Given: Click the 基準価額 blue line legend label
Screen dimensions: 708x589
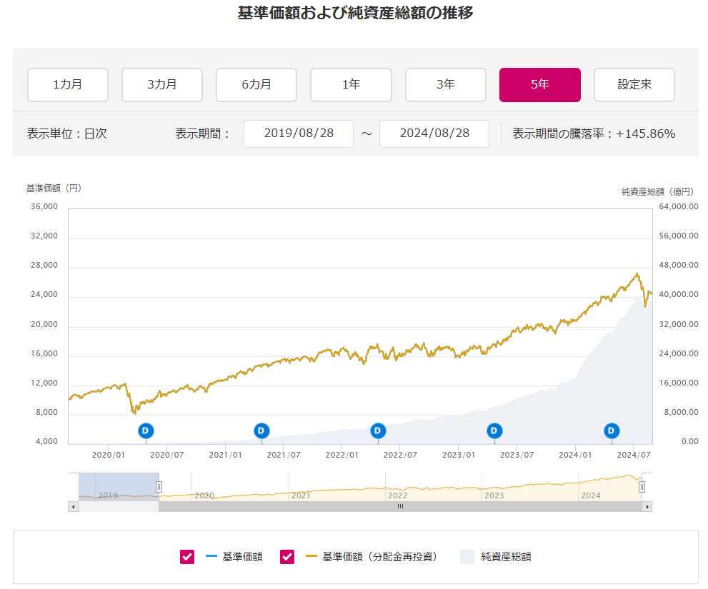Looking at the screenshot, I should (242, 557).
